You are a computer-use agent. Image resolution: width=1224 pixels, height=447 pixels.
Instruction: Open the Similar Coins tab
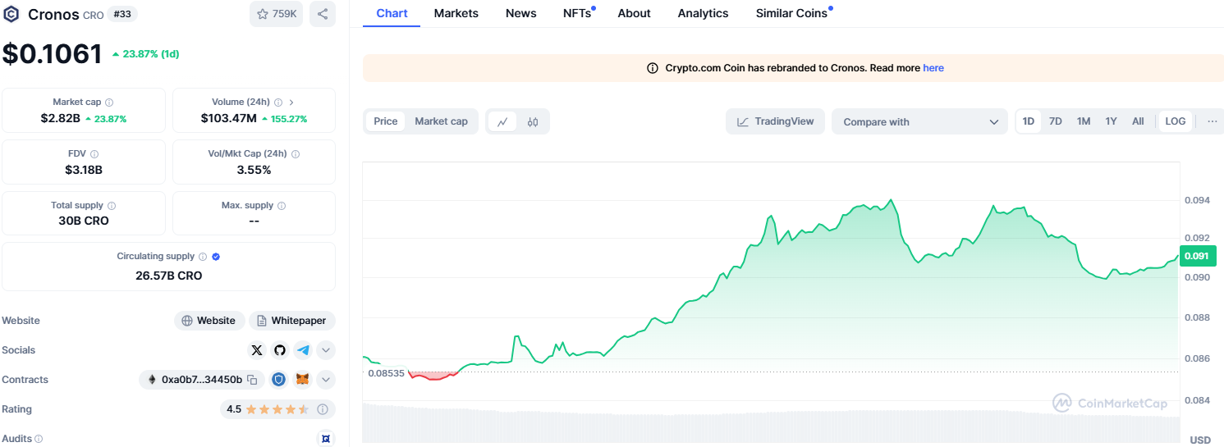point(792,13)
